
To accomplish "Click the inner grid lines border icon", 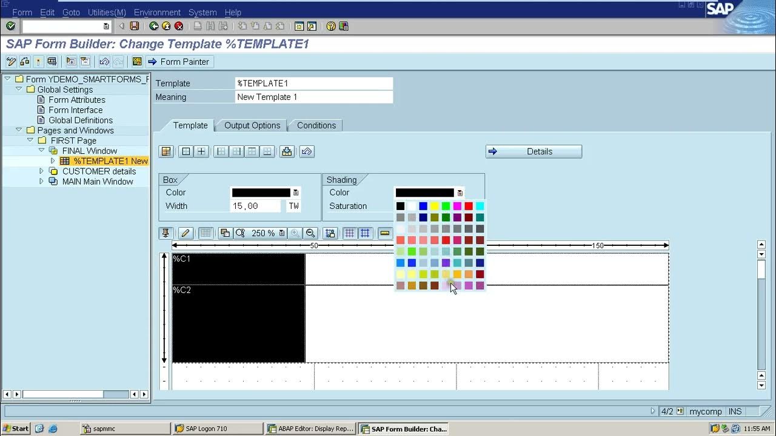I will click(x=201, y=151).
